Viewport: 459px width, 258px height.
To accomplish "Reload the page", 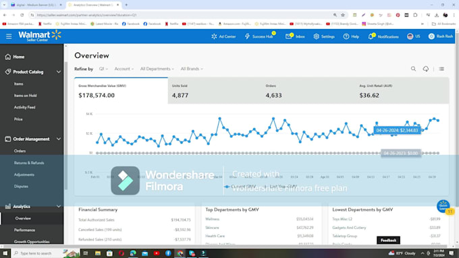I will [x=22, y=15].
